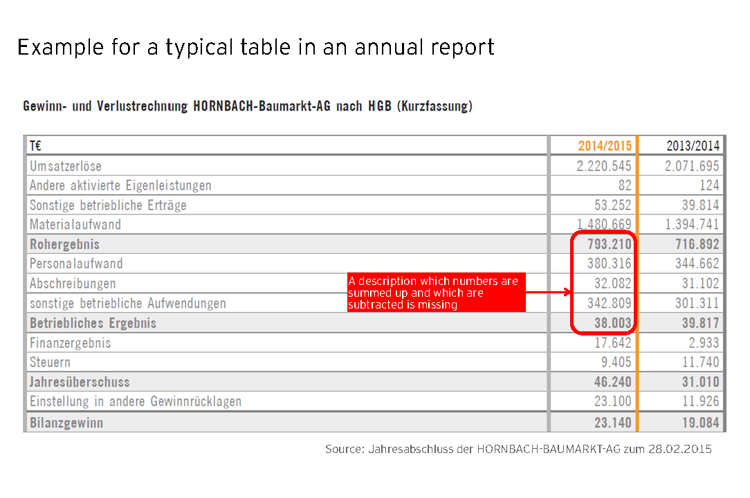This screenshot has width=750, height=498.
Task: Select the 'Andere aktivierte Eigenleistungen' row label
Action: [x=120, y=185]
